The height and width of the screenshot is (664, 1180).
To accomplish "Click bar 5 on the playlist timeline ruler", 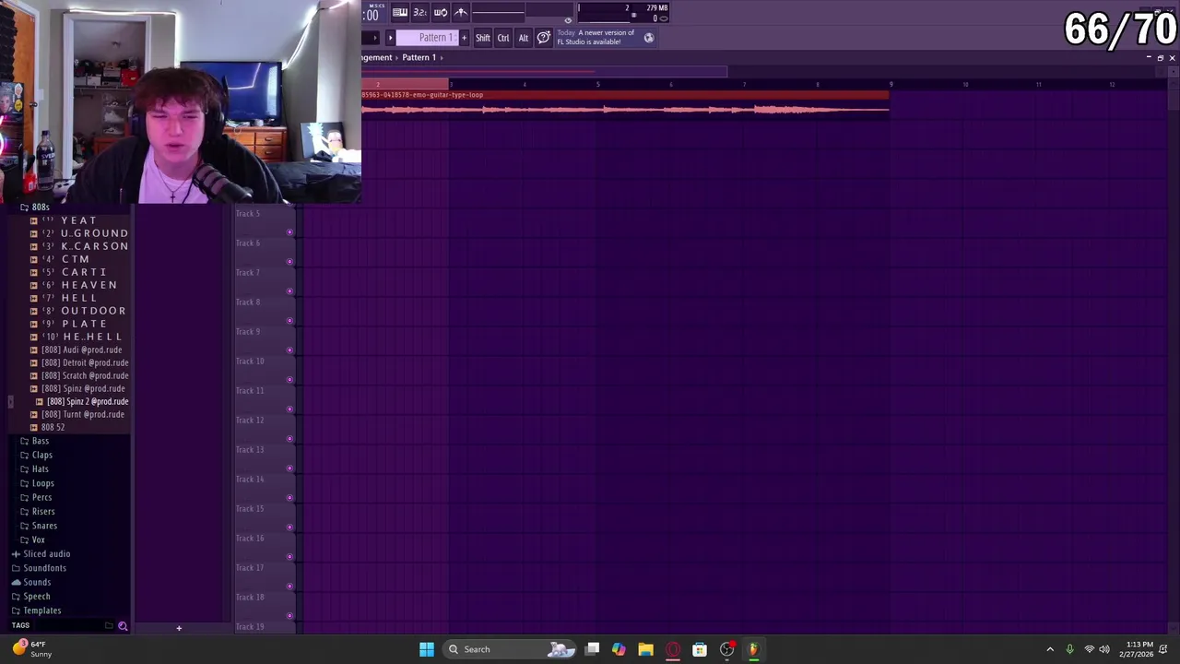I will [x=597, y=85].
